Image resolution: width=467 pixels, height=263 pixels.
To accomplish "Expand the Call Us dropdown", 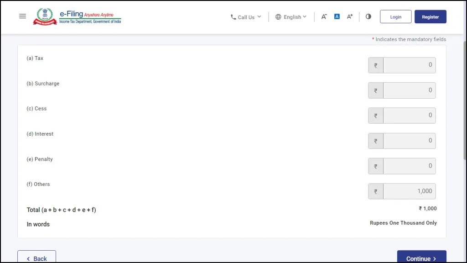I will pos(246,17).
